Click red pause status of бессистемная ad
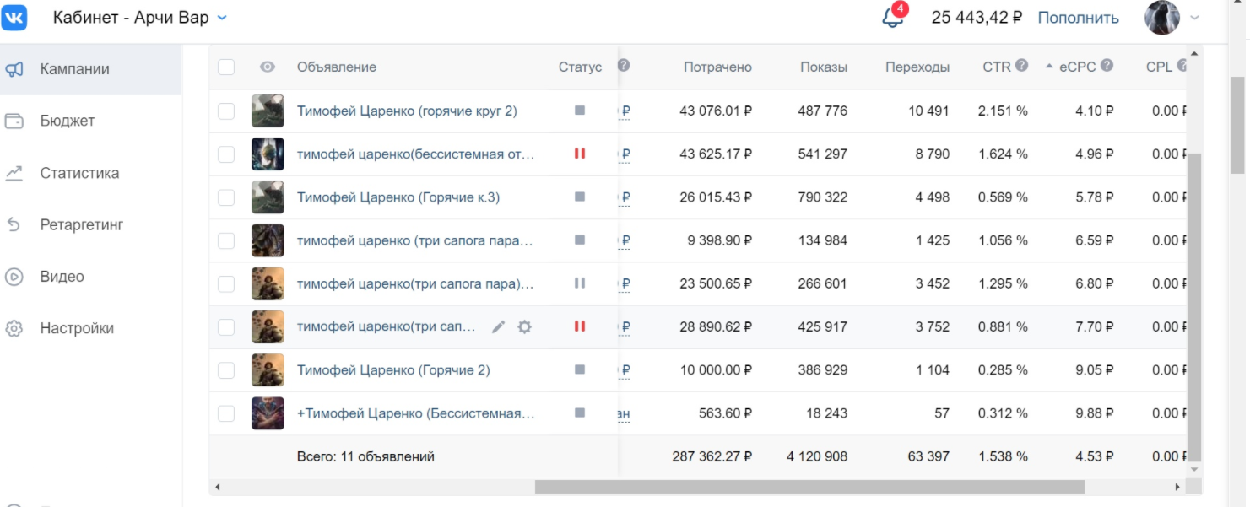 click(x=579, y=154)
